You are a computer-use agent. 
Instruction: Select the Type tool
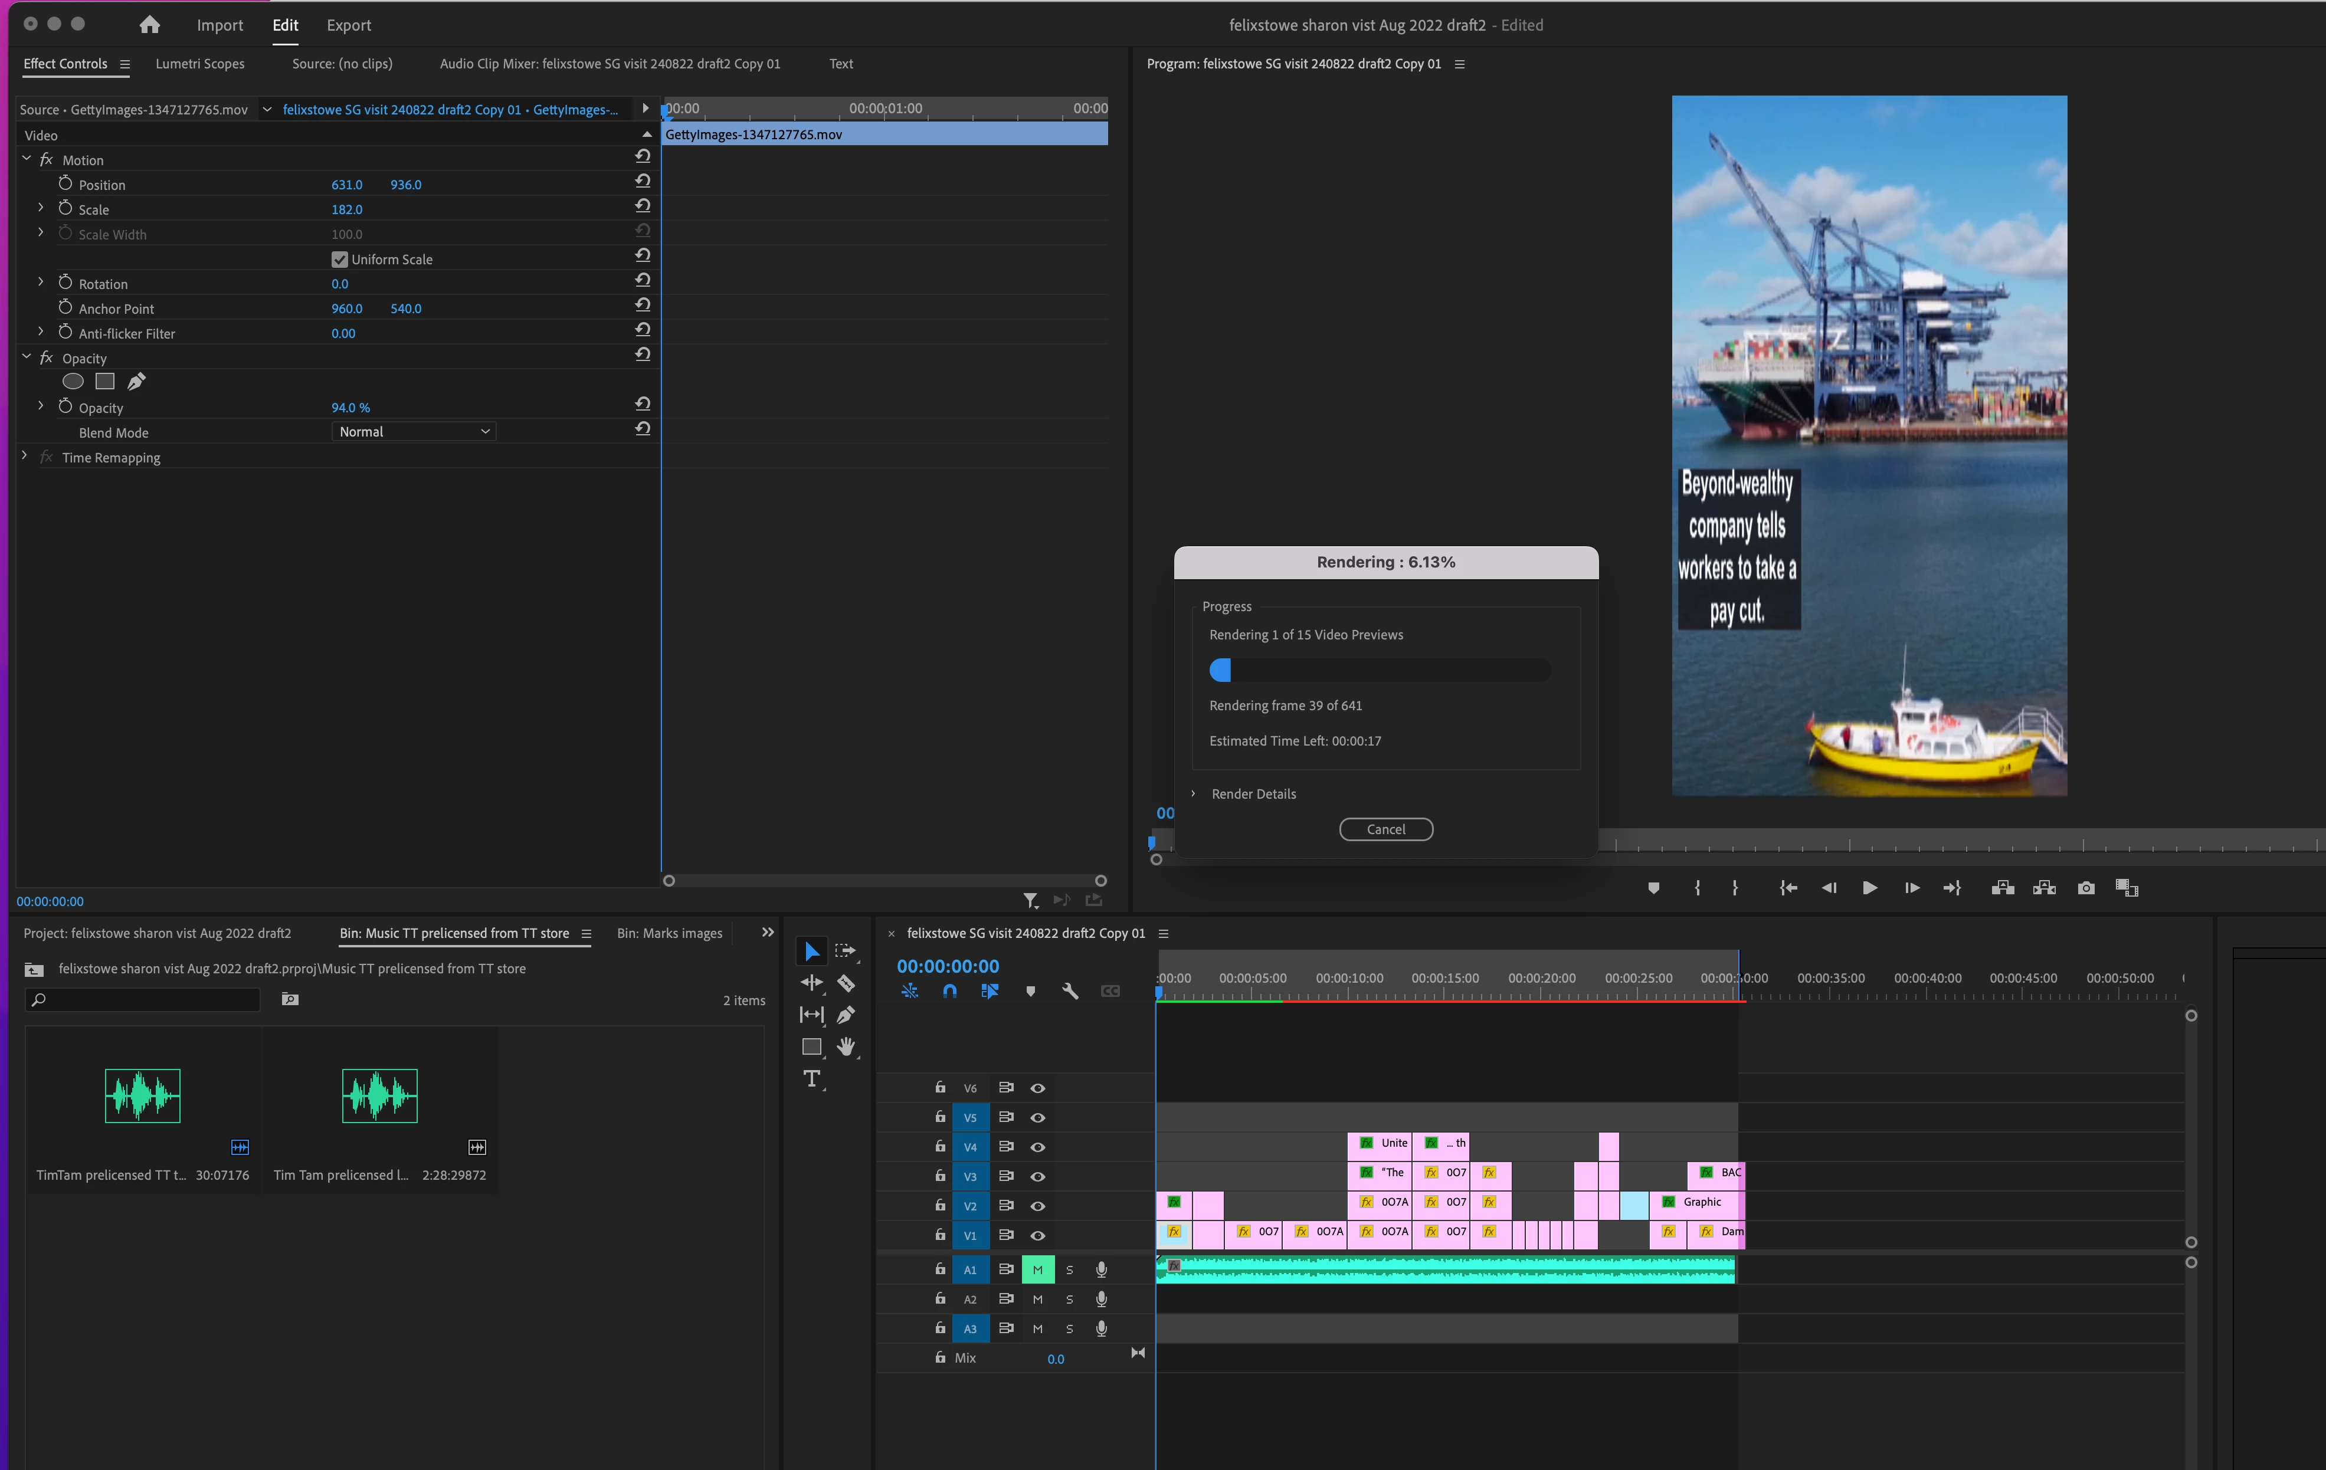pyautogui.click(x=811, y=1079)
